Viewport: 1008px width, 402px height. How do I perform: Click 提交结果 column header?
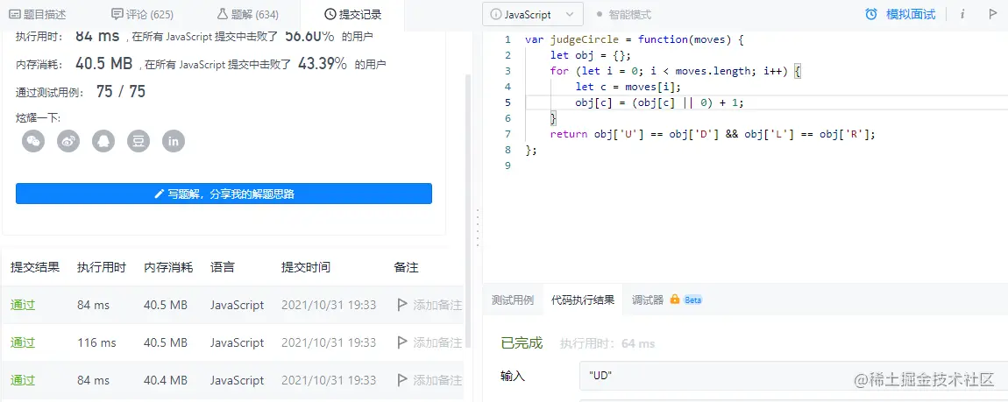point(35,267)
